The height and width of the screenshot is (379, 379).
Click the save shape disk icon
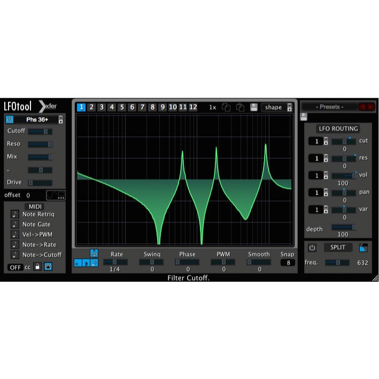[254, 107]
